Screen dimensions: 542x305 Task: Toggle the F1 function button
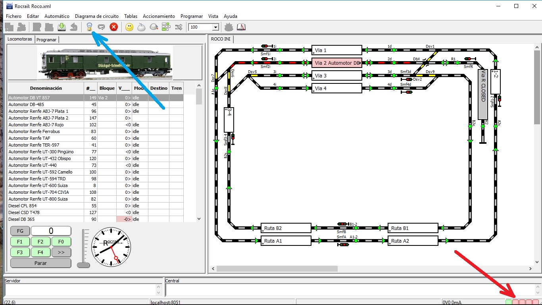[x=20, y=241]
